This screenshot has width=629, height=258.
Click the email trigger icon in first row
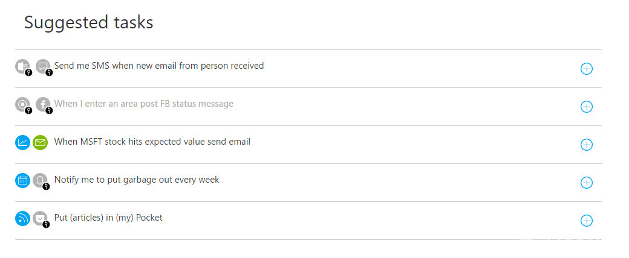23,66
